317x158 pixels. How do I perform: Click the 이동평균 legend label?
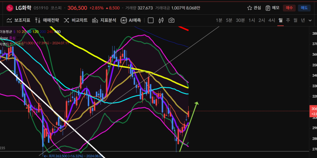pos(6,31)
